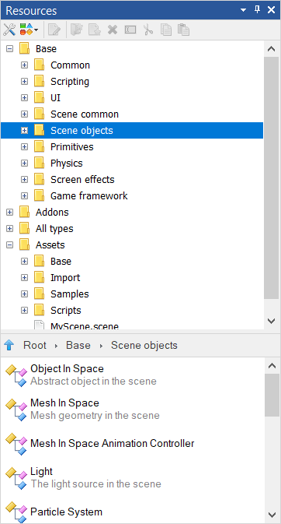281x524 pixels.
Task: Click the Rename toolbar icon
Action: point(130,30)
